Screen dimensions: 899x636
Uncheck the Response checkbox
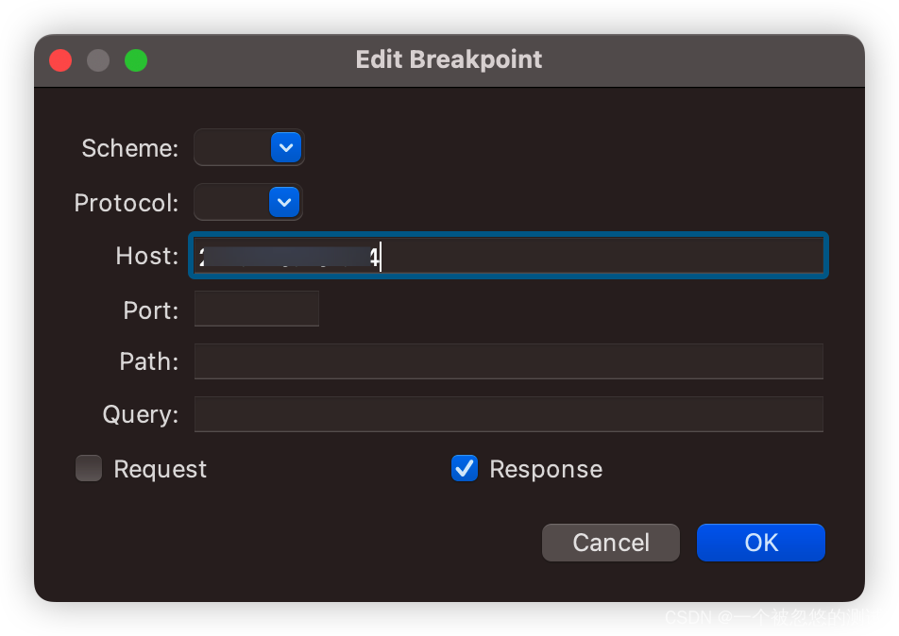[x=465, y=469]
